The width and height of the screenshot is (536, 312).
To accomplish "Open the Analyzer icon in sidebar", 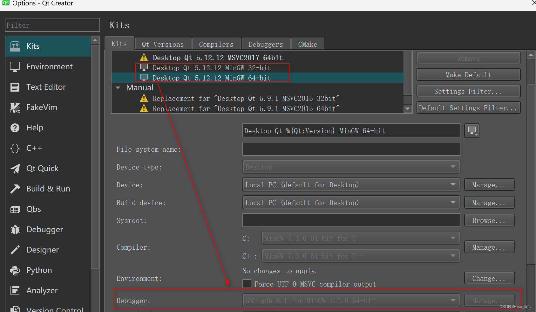I will [x=15, y=291].
